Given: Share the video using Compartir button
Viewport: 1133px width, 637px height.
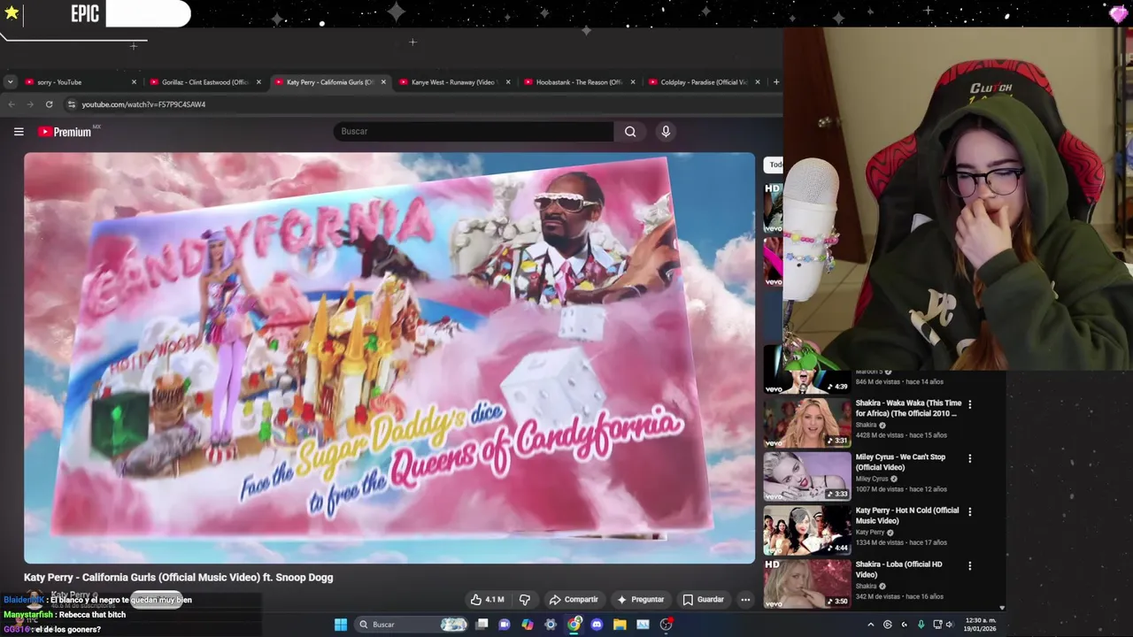Looking at the screenshot, I should (x=574, y=599).
